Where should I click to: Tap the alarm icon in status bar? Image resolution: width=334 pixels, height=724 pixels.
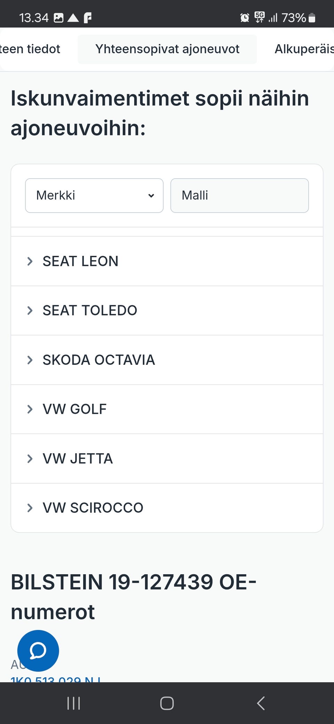pyautogui.click(x=245, y=17)
